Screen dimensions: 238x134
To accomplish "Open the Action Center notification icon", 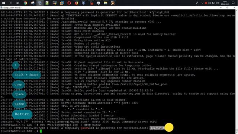I will click(233, 3).
